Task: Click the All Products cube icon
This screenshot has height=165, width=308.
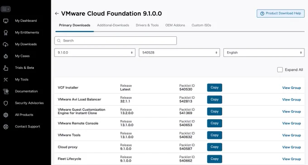Action: (6, 115)
